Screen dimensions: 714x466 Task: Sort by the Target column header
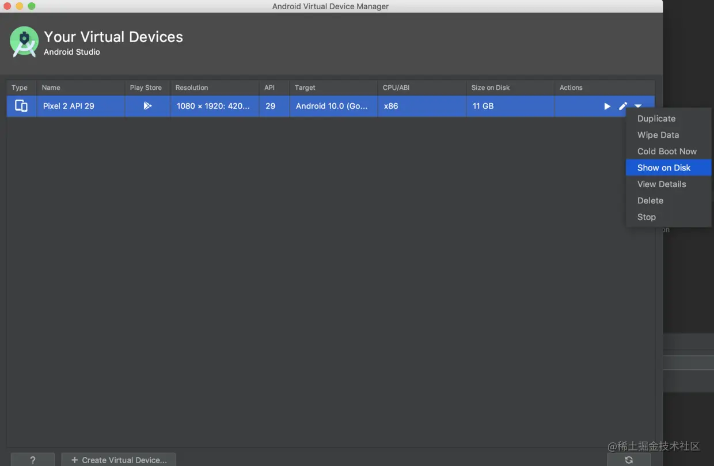[333, 88]
